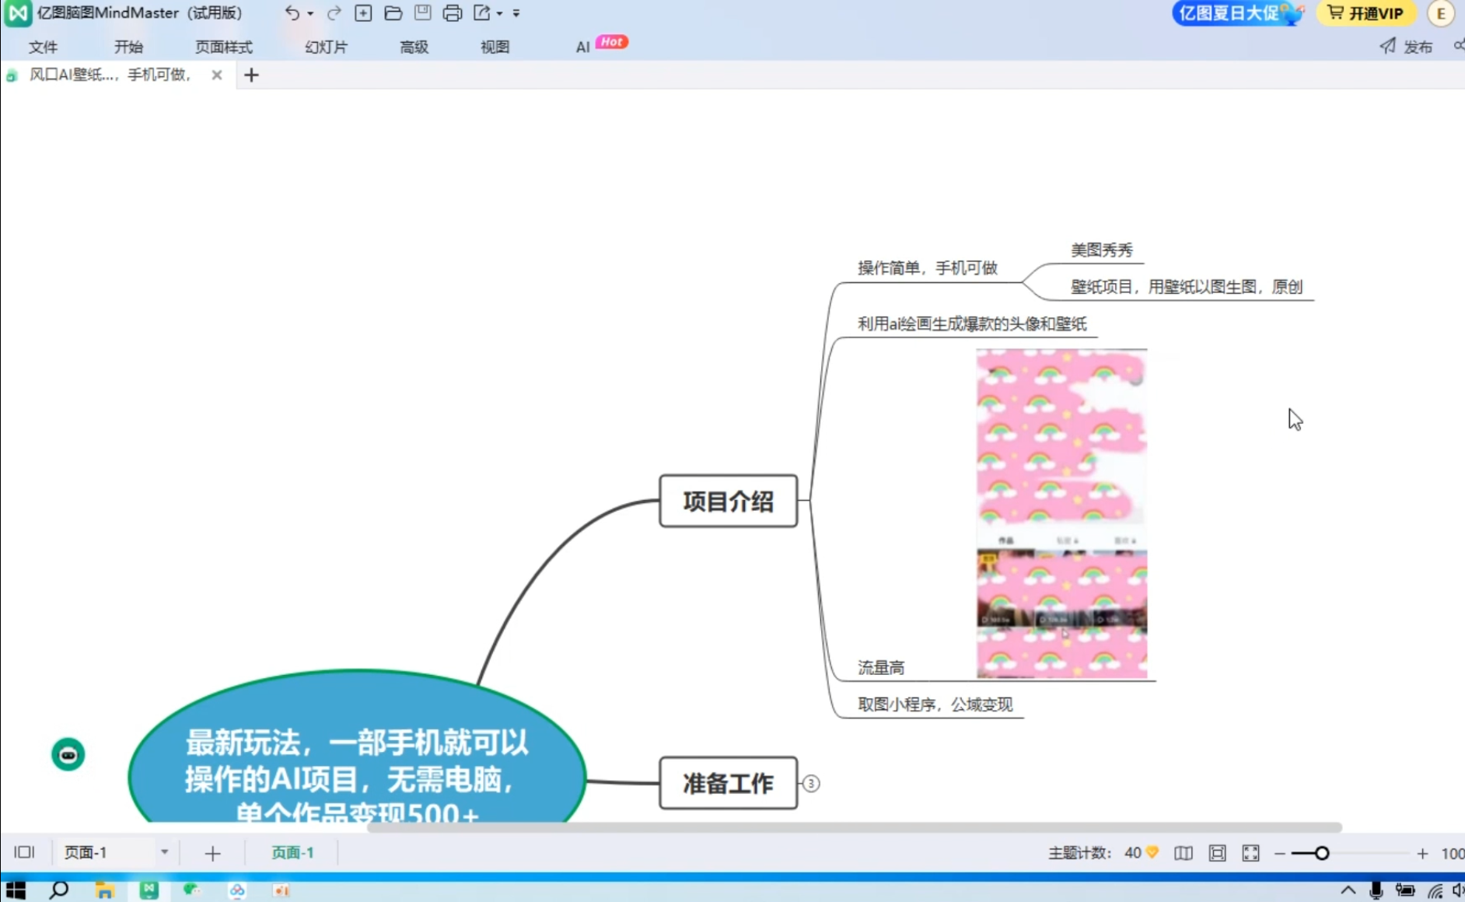Click the New document icon
The image size is (1465, 902).
363,13
